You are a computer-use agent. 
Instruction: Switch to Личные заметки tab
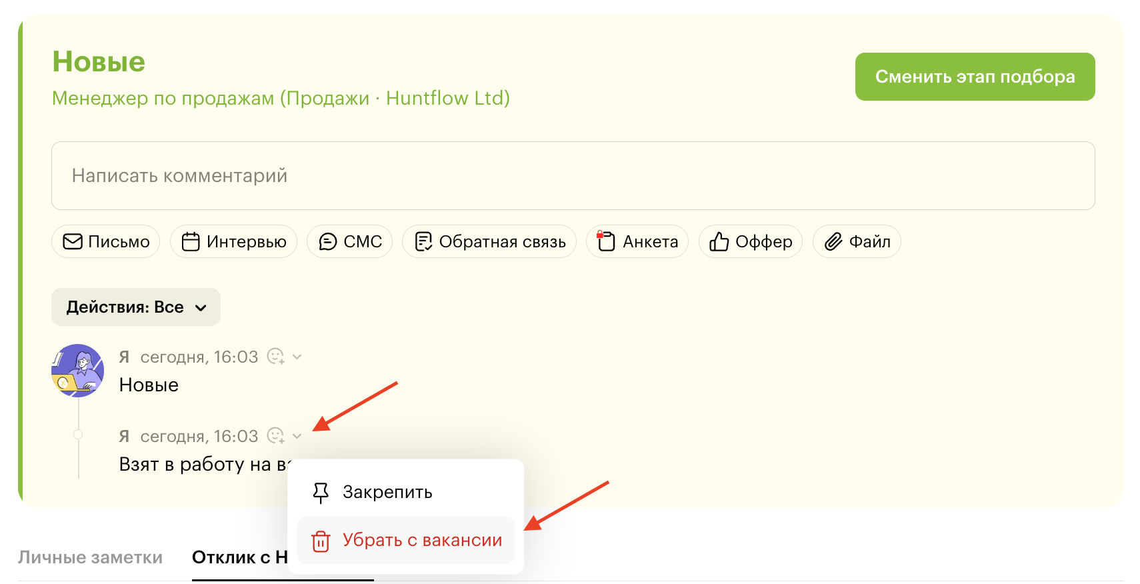[x=90, y=557]
